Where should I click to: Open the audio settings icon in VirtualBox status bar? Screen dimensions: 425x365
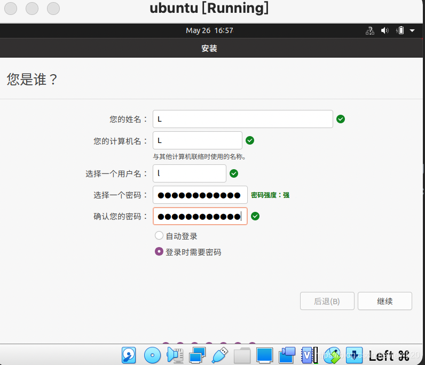(175, 355)
